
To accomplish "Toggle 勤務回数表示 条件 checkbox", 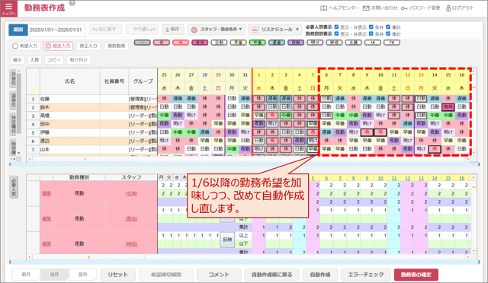I will tap(371, 33).
